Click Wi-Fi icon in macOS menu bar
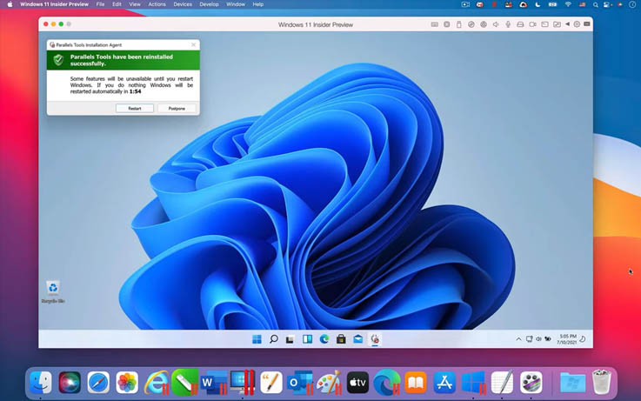The height and width of the screenshot is (401, 641). pos(568,4)
